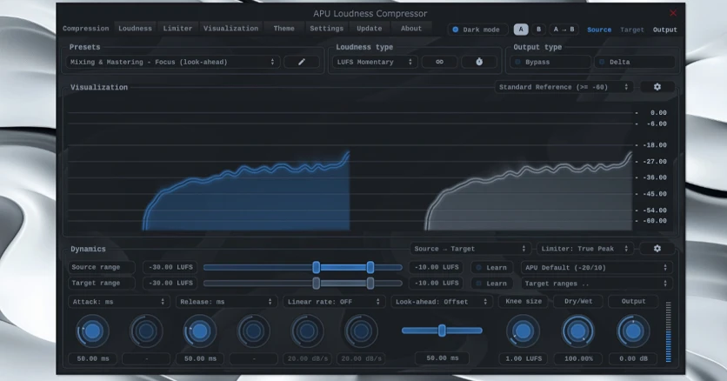Open Dynamics gear settings
The image size is (727, 381).
click(x=657, y=249)
